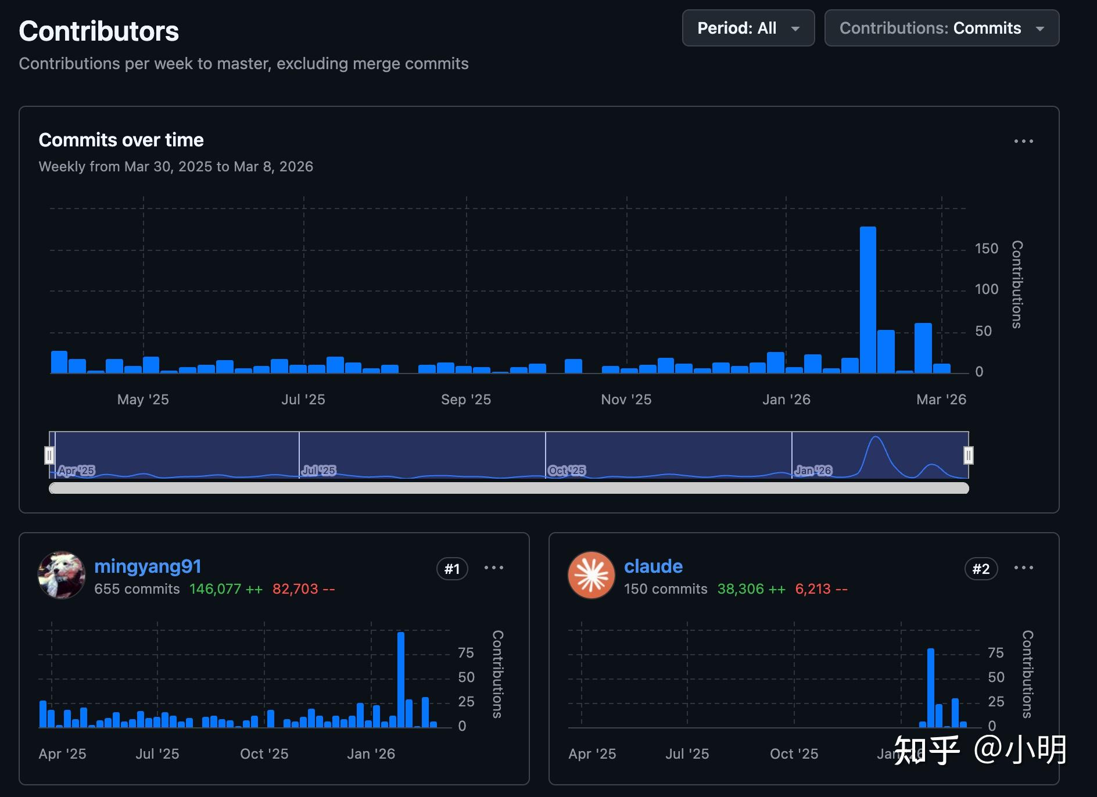This screenshot has height=797, width=1097.
Task: Click the "Nov '25" axis label
Action: pos(626,400)
